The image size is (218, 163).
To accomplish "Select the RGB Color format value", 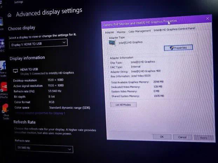I will click(52, 102).
